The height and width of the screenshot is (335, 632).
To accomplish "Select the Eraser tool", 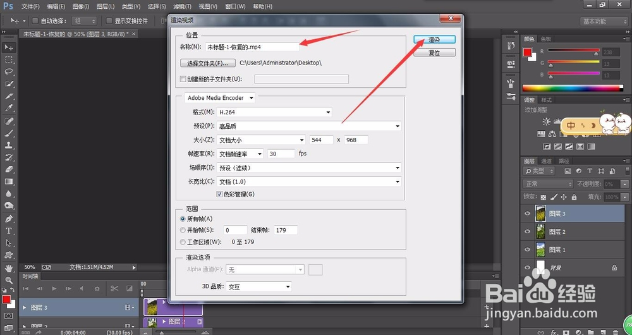I will pyautogui.click(x=8, y=169).
